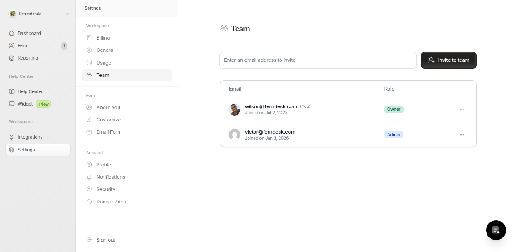Click the Owner role badge
518x252 pixels.
click(x=394, y=109)
